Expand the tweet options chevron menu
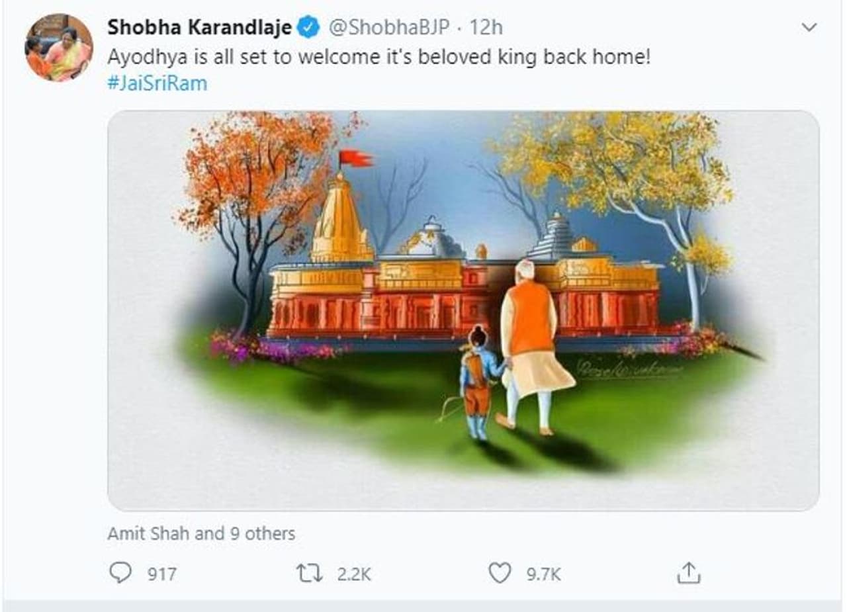Viewport: 847px width, 612px height. tap(809, 27)
